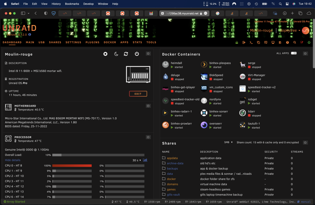Click the CPU 4 load bar

[x=72, y=186]
